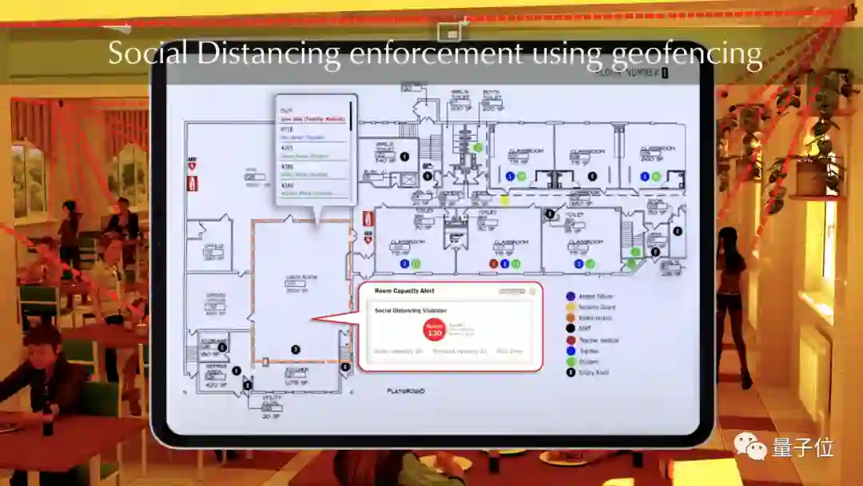
Task: Click the popup list's vertical scrollbar
Action: (350, 115)
